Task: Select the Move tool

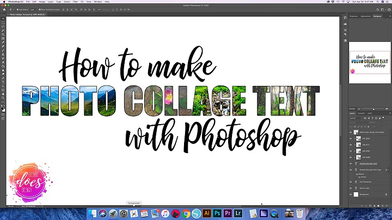Action: (3, 19)
